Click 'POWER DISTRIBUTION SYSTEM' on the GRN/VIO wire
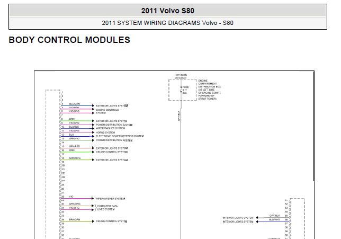 tap(114, 140)
